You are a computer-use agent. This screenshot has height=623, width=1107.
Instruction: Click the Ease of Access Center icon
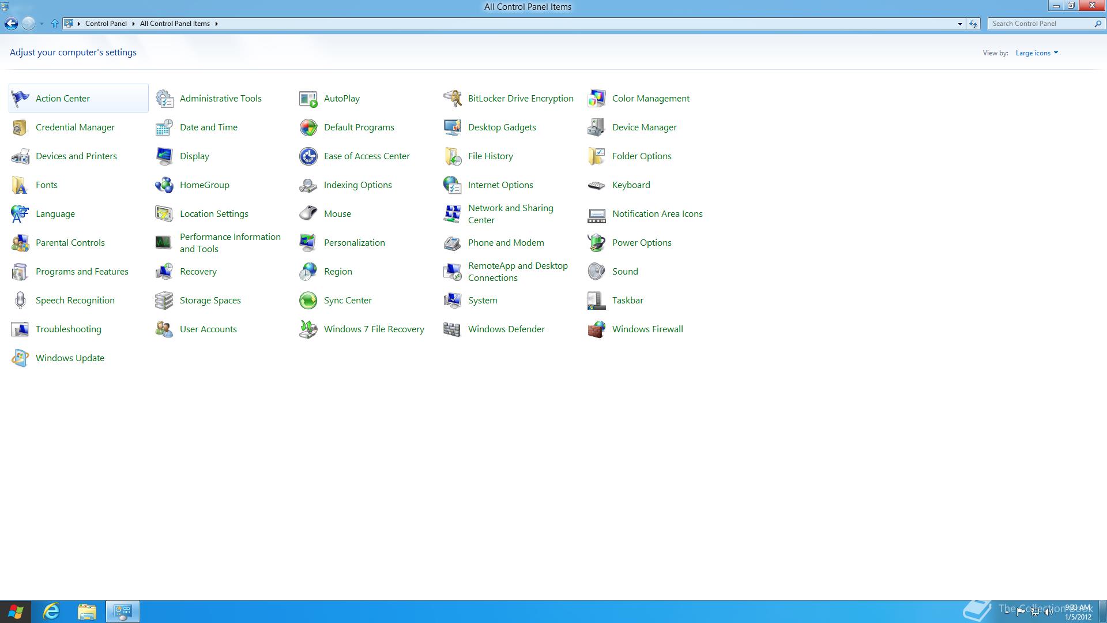[x=308, y=156]
